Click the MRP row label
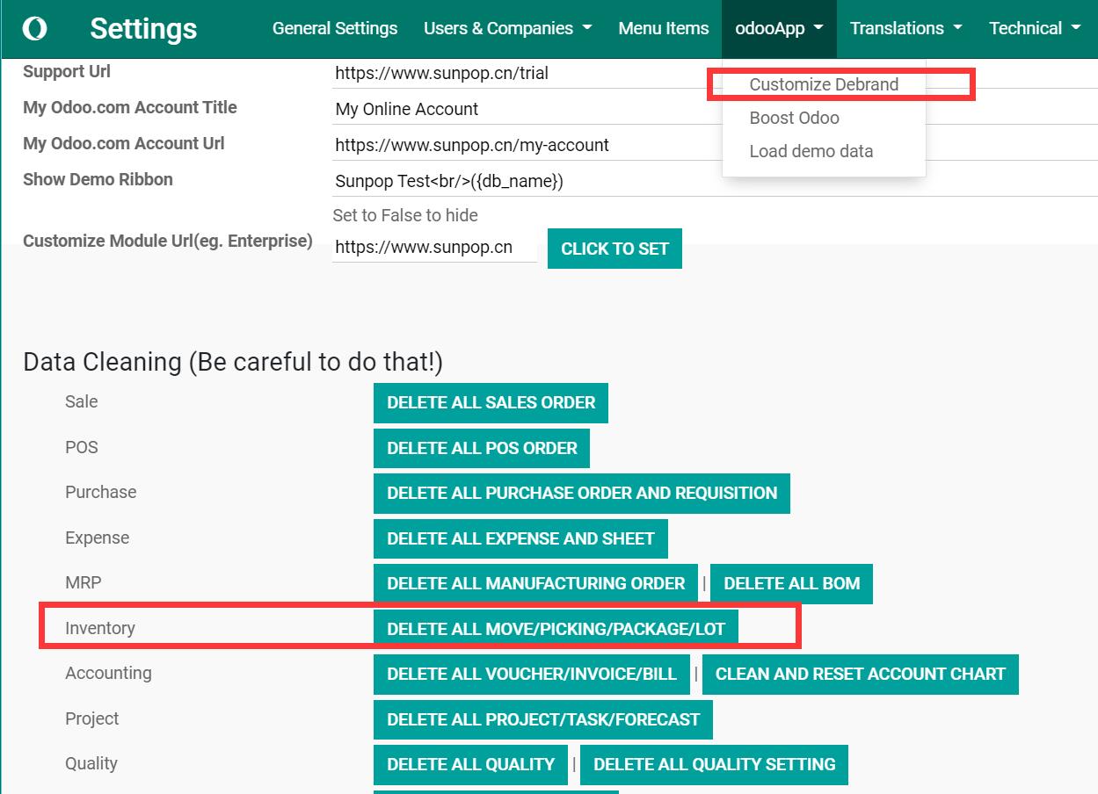This screenshot has width=1098, height=794. click(84, 582)
